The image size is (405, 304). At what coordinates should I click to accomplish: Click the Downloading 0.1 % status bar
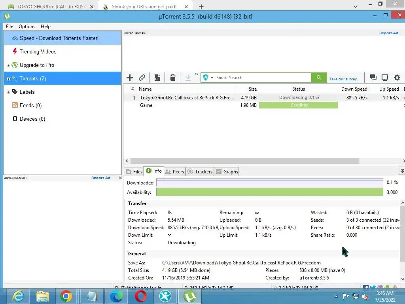[x=298, y=97]
